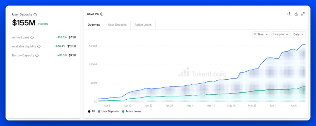Click the $100M axis label

pyautogui.click(x=93, y=65)
